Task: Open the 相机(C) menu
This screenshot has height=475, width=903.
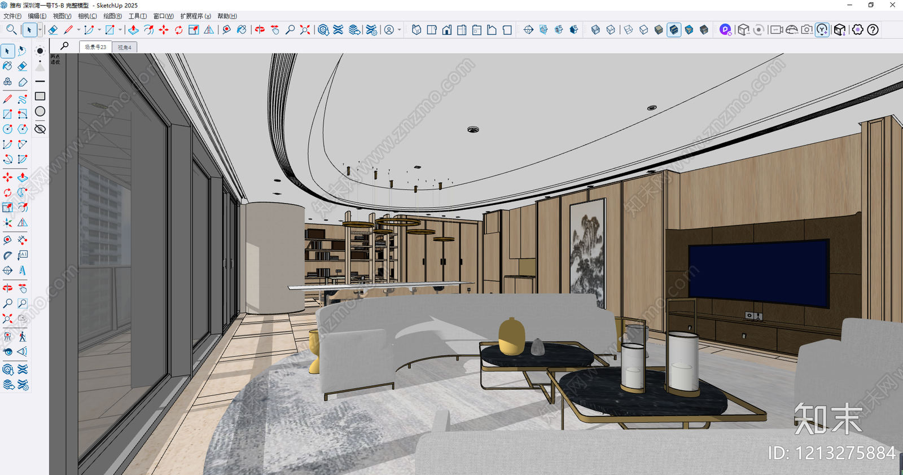Action: pyautogui.click(x=87, y=16)
